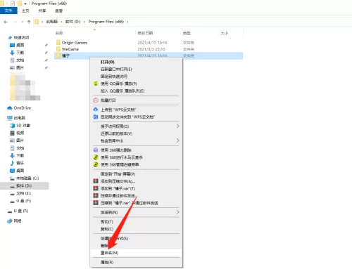
Task: Click the upload to WPS云文档 cloud icon
Action: 96,110
